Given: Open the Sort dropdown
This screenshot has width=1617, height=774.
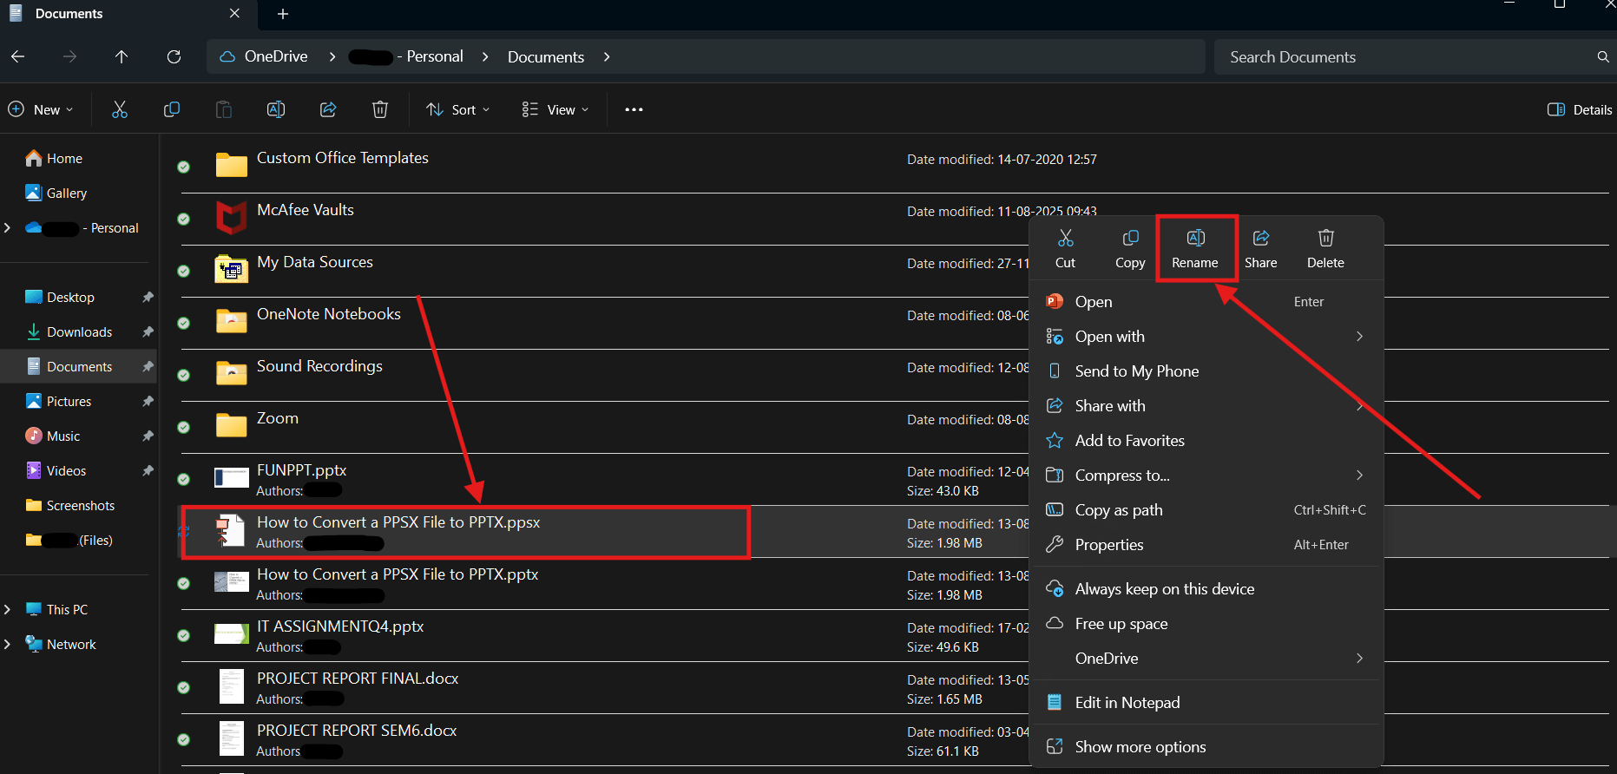Looking at the screenshot, I should tap(458, 109).
